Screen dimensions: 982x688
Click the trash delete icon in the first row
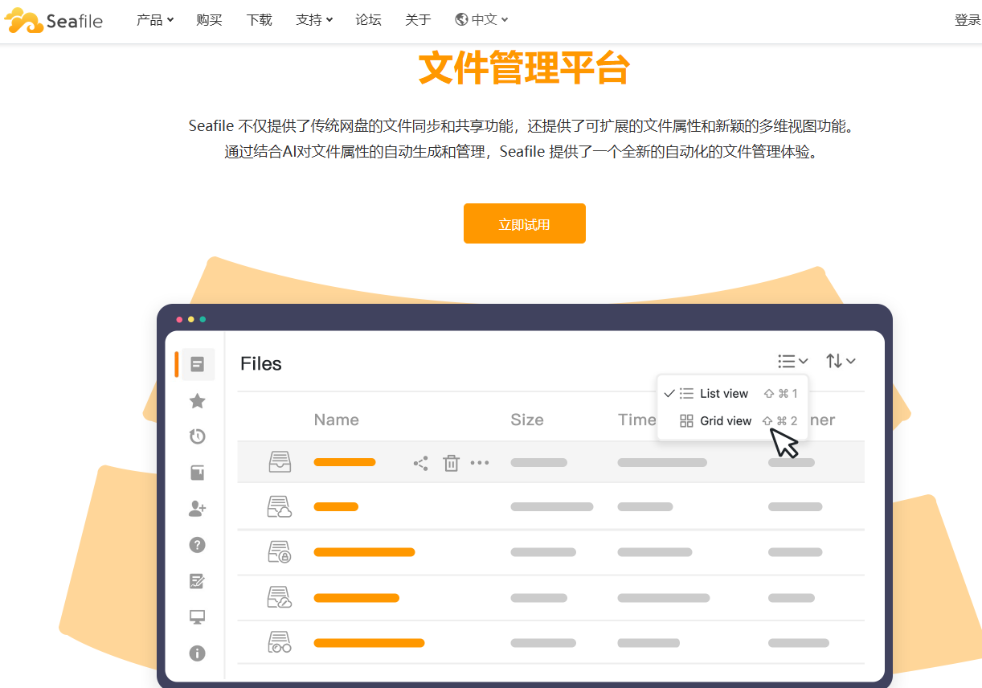point(452,463)
